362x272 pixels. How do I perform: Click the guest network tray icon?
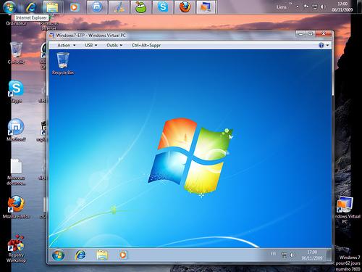coord(285,255)
